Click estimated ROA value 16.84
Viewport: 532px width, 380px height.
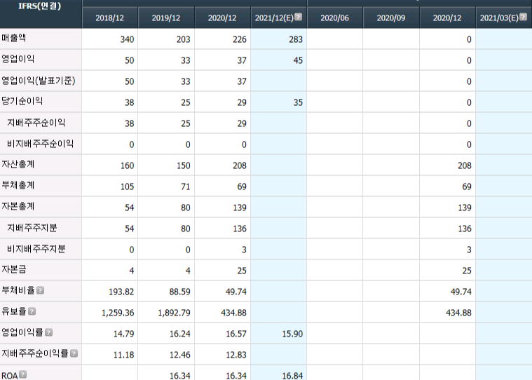pyautogui.click(x=292, y=376)
